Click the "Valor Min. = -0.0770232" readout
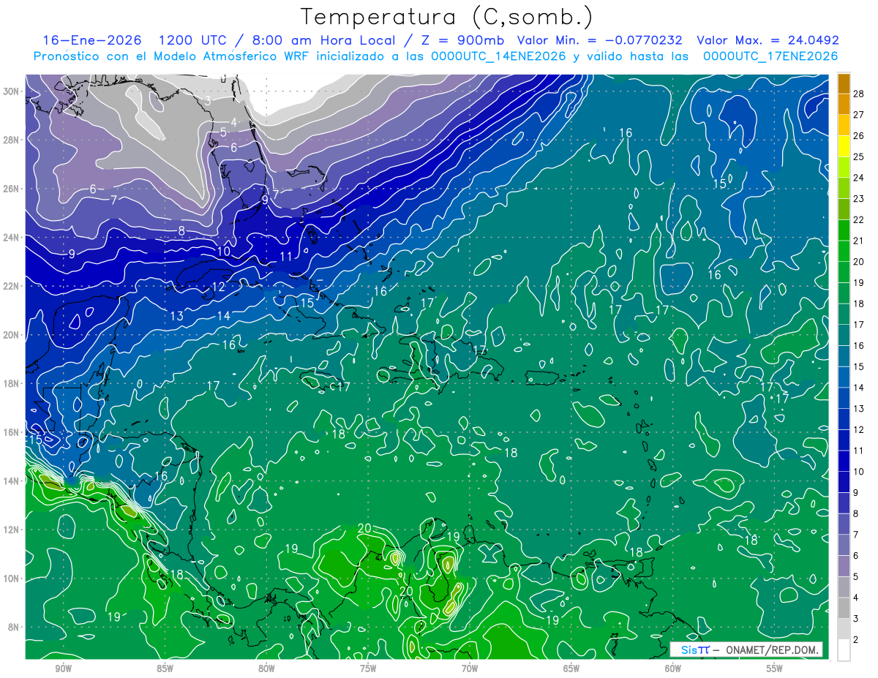878x678 pixels. 599,40
